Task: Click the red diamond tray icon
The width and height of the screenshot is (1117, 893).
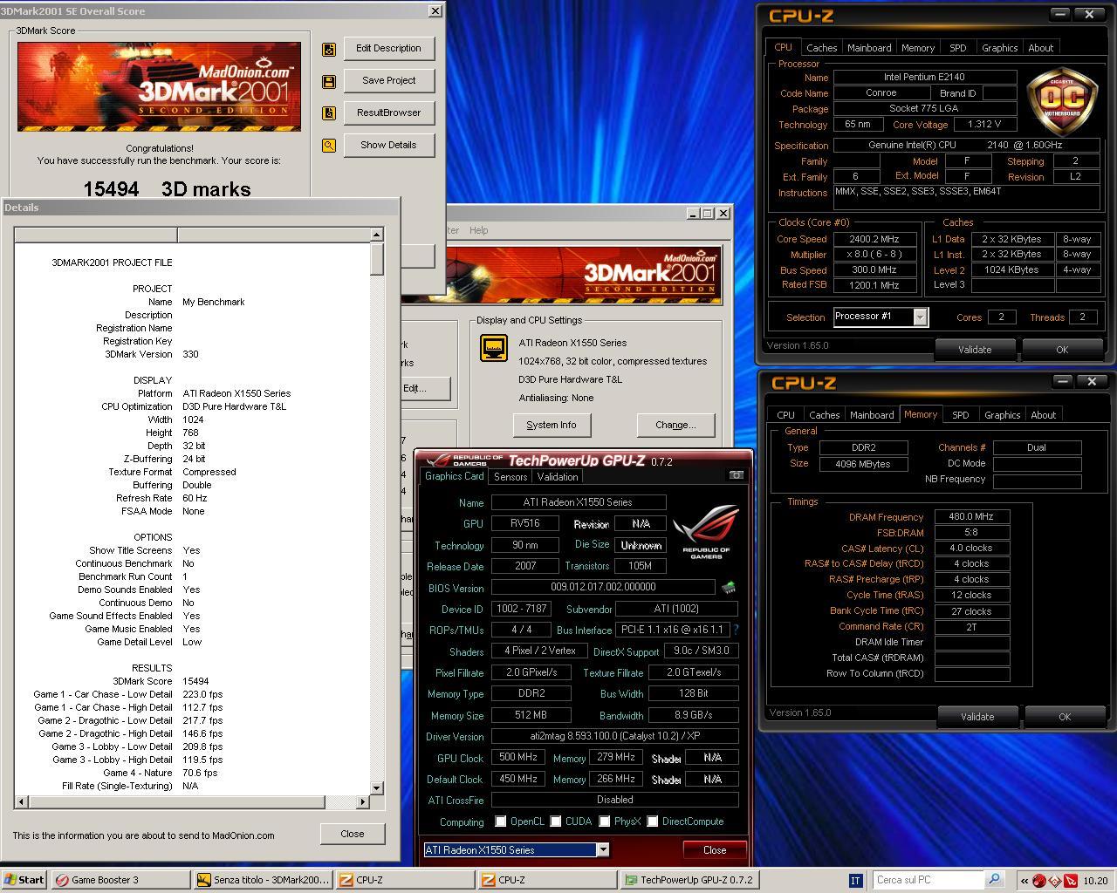Action: click(x=1054, y=881)
